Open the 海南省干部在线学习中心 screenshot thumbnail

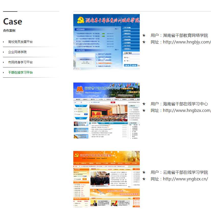[x=107, y=111]
